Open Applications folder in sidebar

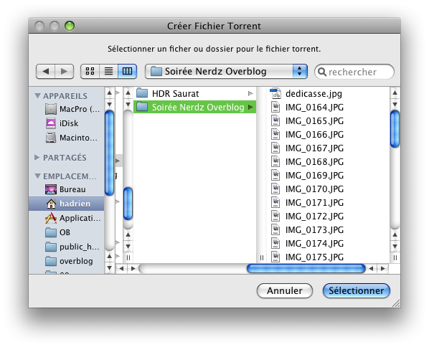tap(73, 218)
